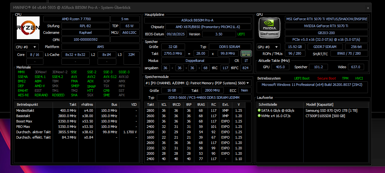Click the MSI GeForce RTX 5070 Ti name field
Viewport: 385px width, 173px height.
[x=327, y=19]
